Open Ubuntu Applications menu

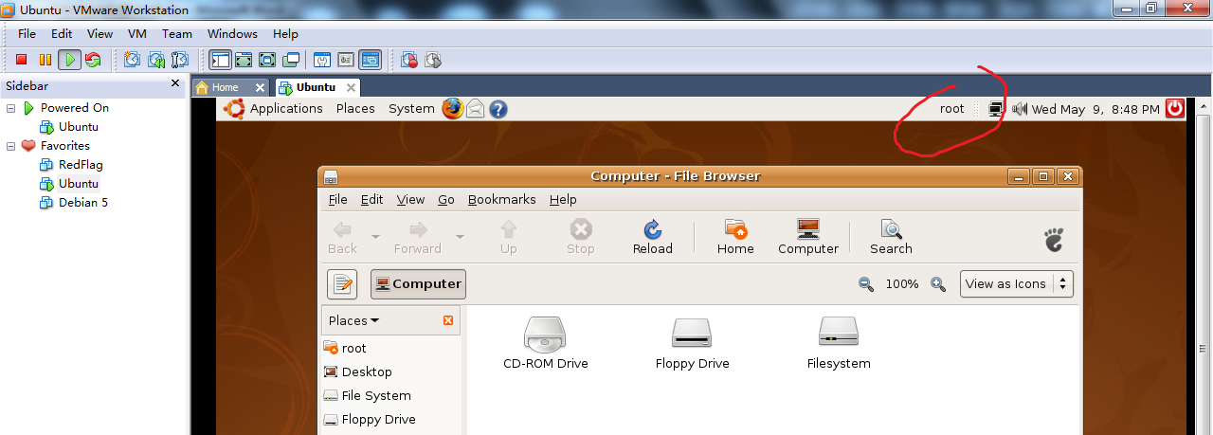tap(286, 109)
